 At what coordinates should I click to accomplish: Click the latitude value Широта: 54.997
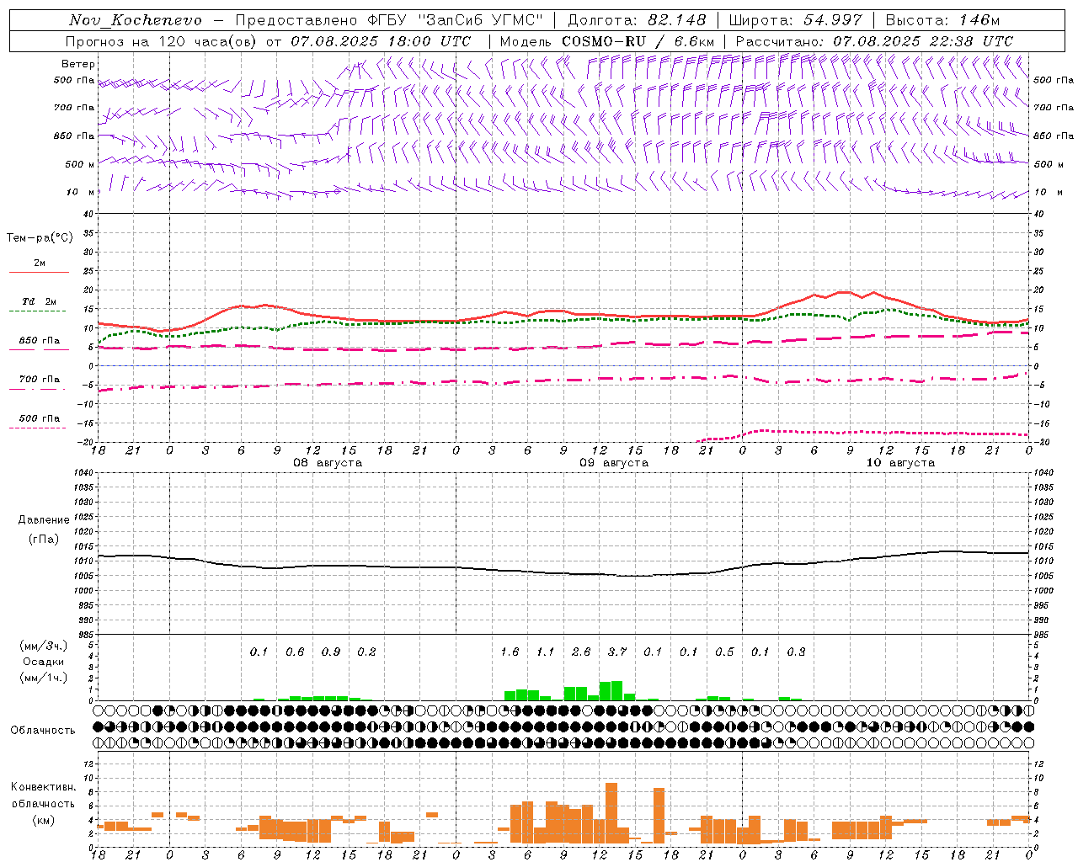click(x=796, y=20)
